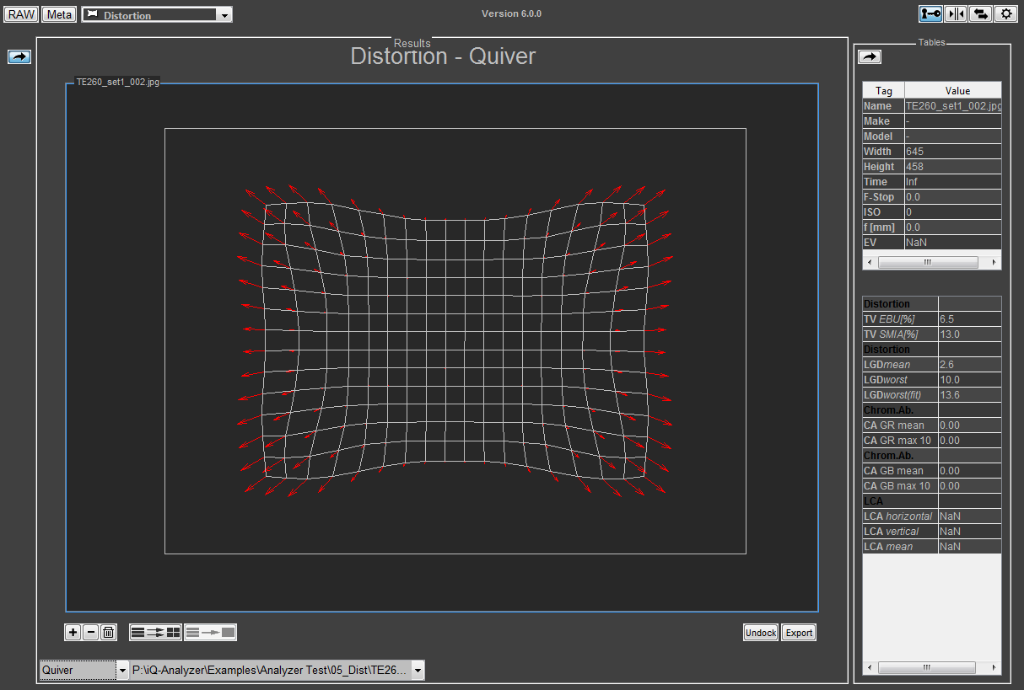Viewport: 1024px width, 690px height.
Task: Click the list-to-grid layout icon
Action: 155,632
